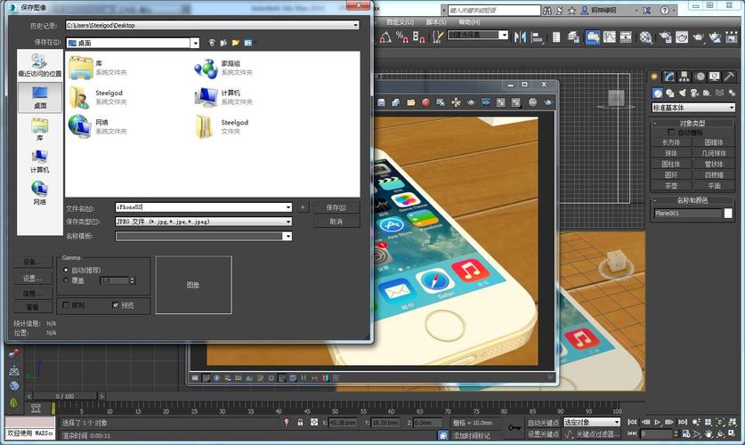745x445 pixels.
Task: Open the rendered frame window icon
Action: [682, 36]
